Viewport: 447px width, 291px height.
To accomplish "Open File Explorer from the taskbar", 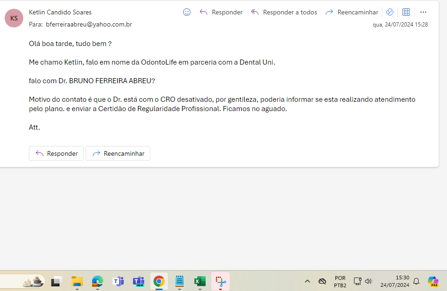I will point(77,282).
